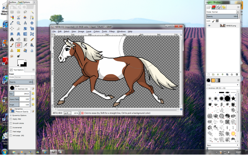Select the Fuzzy Select wand tool

(x=32, y=12)
